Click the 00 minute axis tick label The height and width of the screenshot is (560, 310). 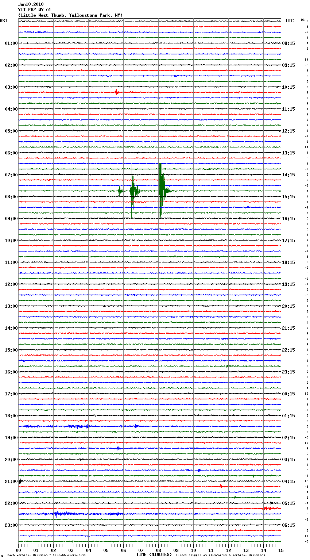[x=18, y=550]
